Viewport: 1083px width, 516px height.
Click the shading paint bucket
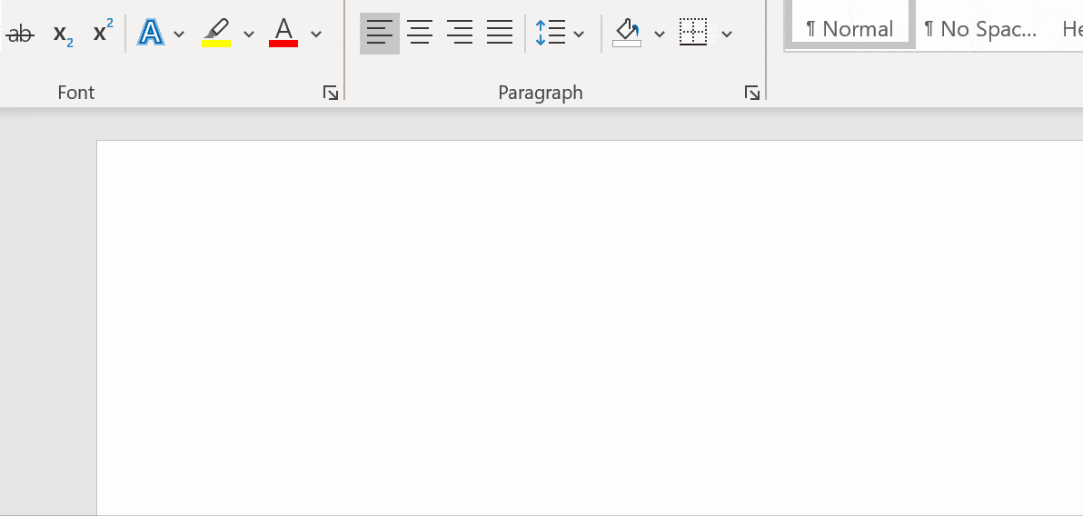coord(627,35)
